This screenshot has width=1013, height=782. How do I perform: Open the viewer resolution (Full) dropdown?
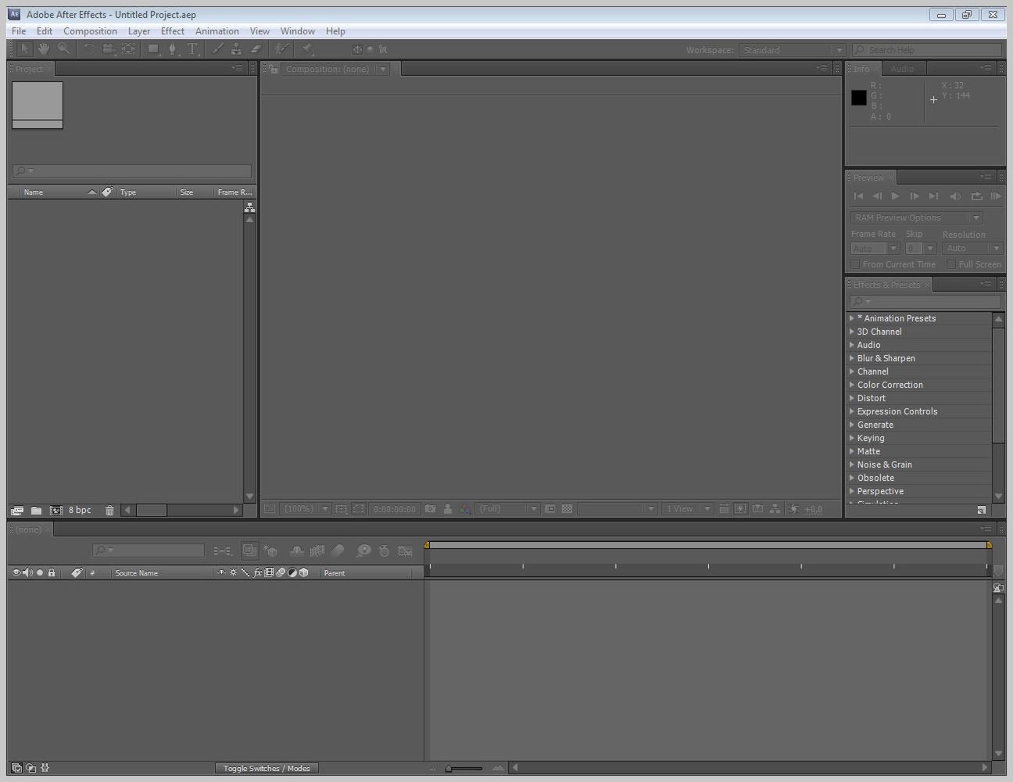(x=507, y=508)
